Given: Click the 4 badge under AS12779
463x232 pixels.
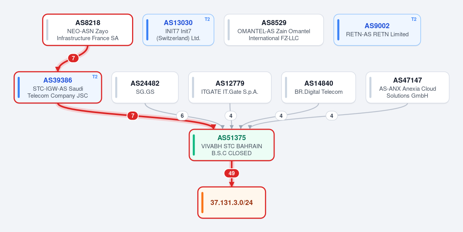Looking at the screenshot, I should 231,116.
